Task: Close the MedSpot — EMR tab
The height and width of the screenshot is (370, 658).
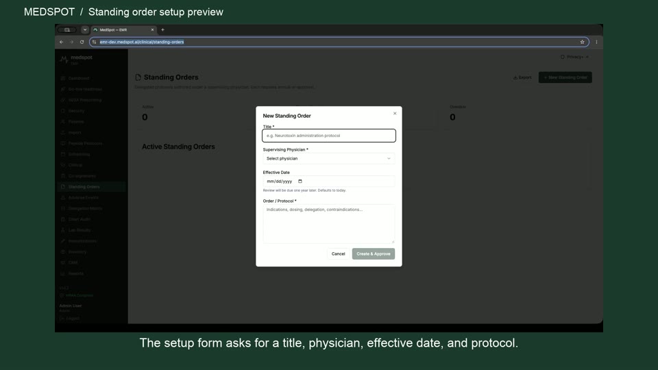Action: pos(152,29)
